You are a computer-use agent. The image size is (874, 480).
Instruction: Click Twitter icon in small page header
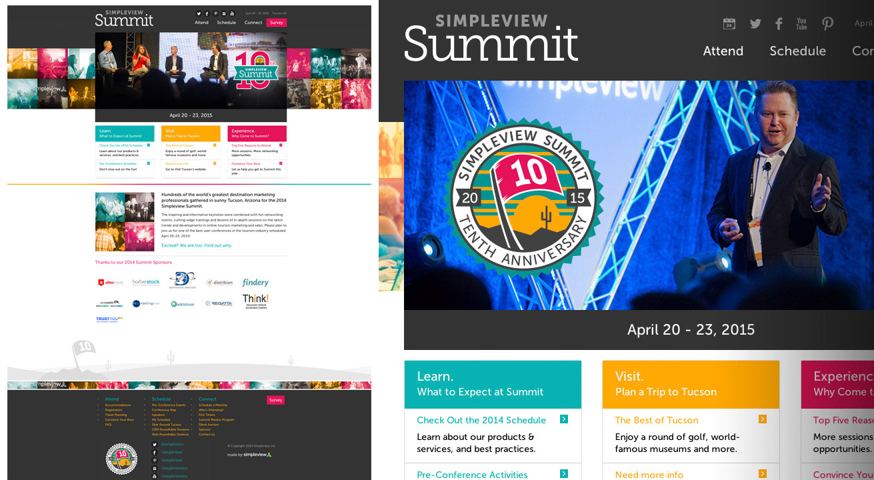tap(199, 13)
